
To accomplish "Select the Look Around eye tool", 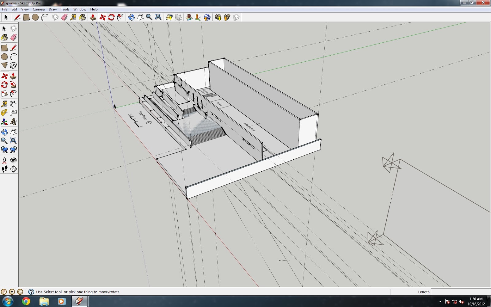I will (x=13, y=160).
